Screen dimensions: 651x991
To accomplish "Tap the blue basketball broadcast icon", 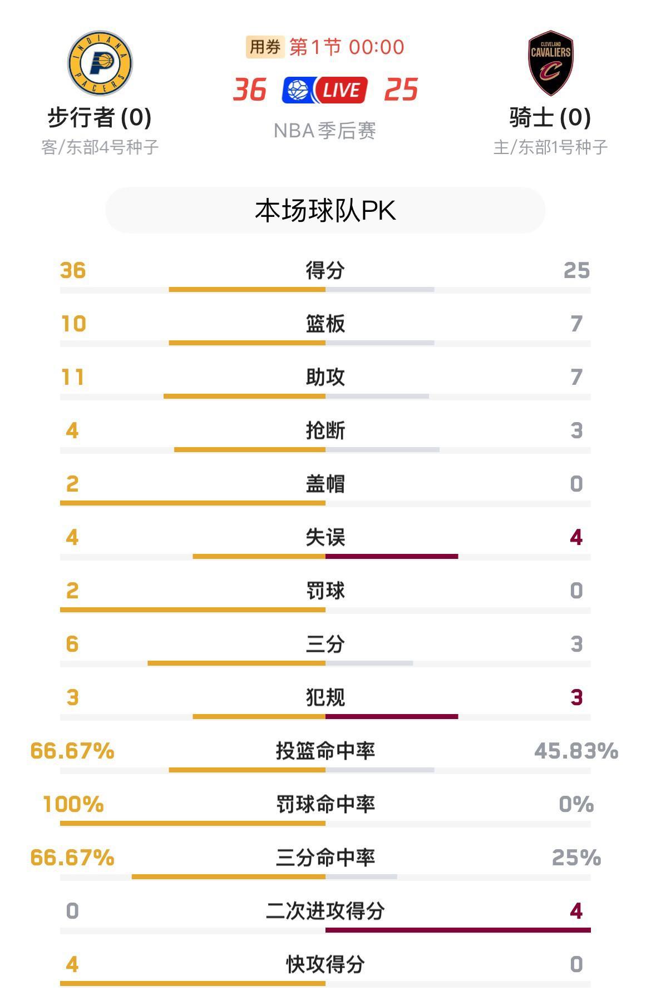I will tap(298, 90).
